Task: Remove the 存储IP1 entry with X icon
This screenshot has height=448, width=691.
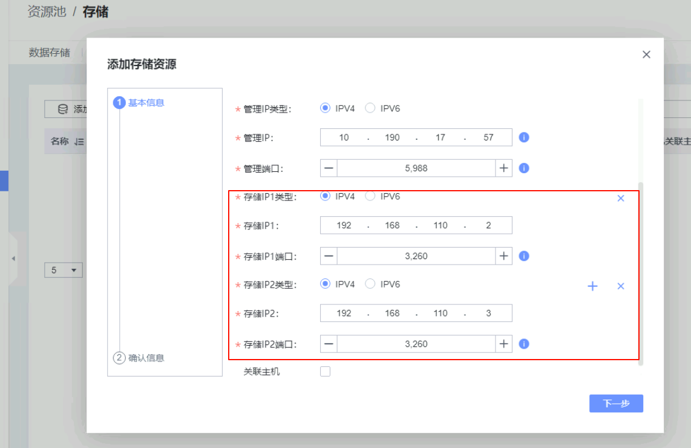Action: tap(620, 199)
